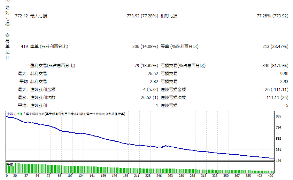Select the average consecutive losses value 5
This screenshot has height=180, width=293.
click(x=287, y=106)
